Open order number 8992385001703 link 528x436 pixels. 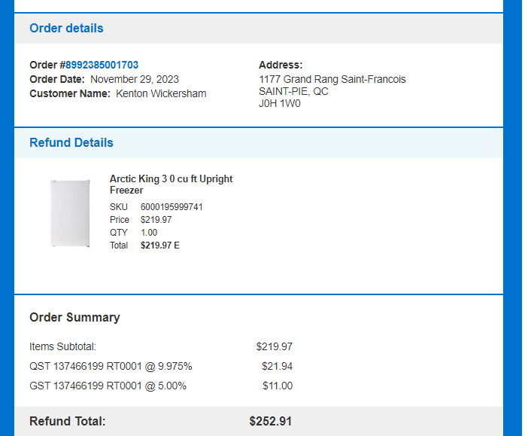102,65
